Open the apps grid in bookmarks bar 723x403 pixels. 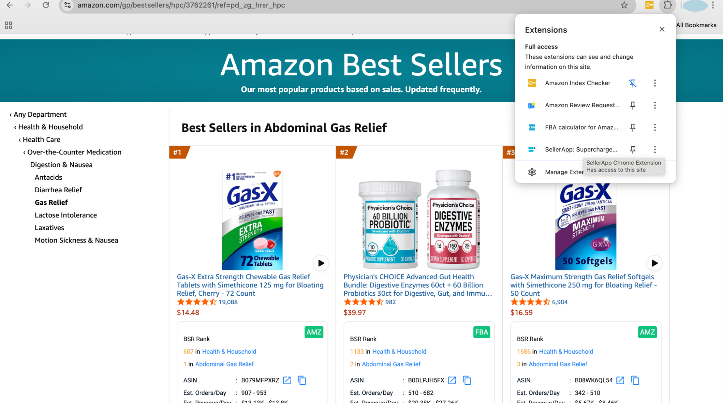pos(8,25)
